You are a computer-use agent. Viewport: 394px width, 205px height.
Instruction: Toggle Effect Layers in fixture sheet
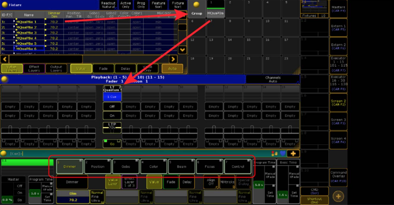(x=34, y=68)
